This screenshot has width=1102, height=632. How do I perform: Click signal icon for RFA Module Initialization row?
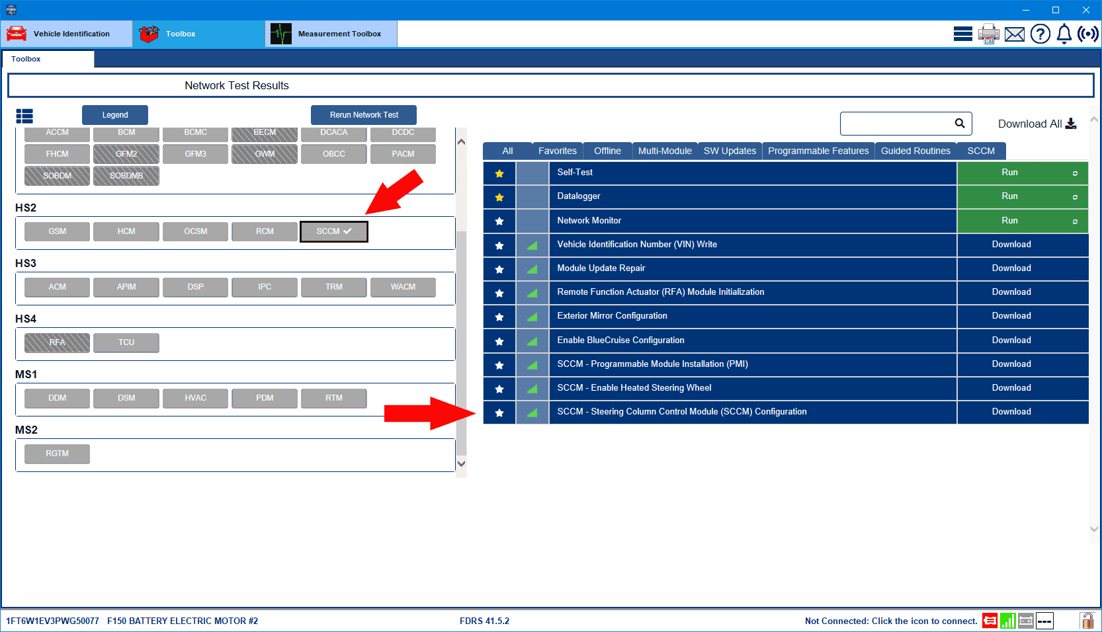click(x=532, y=293)
